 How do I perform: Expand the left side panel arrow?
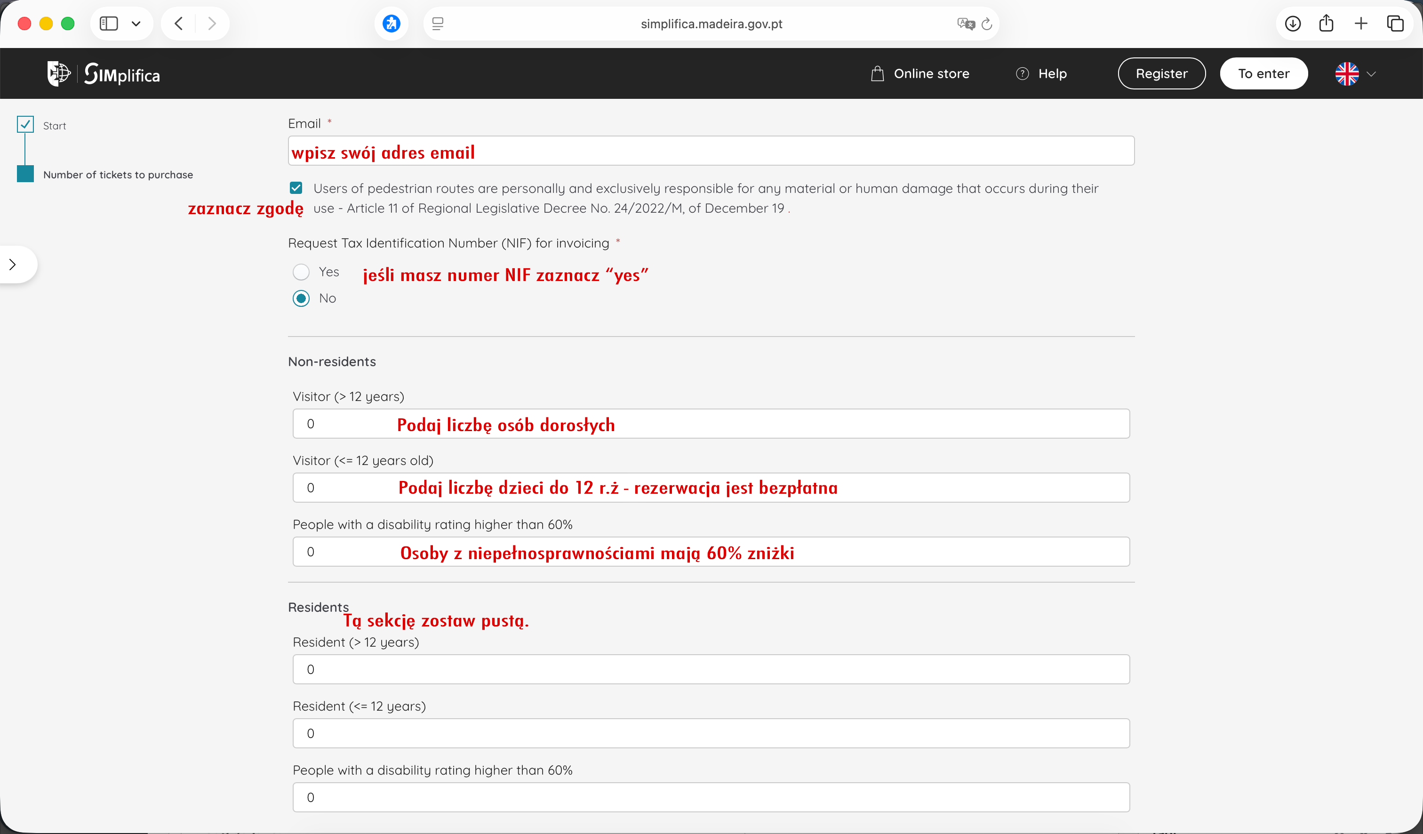click(13, 264)
